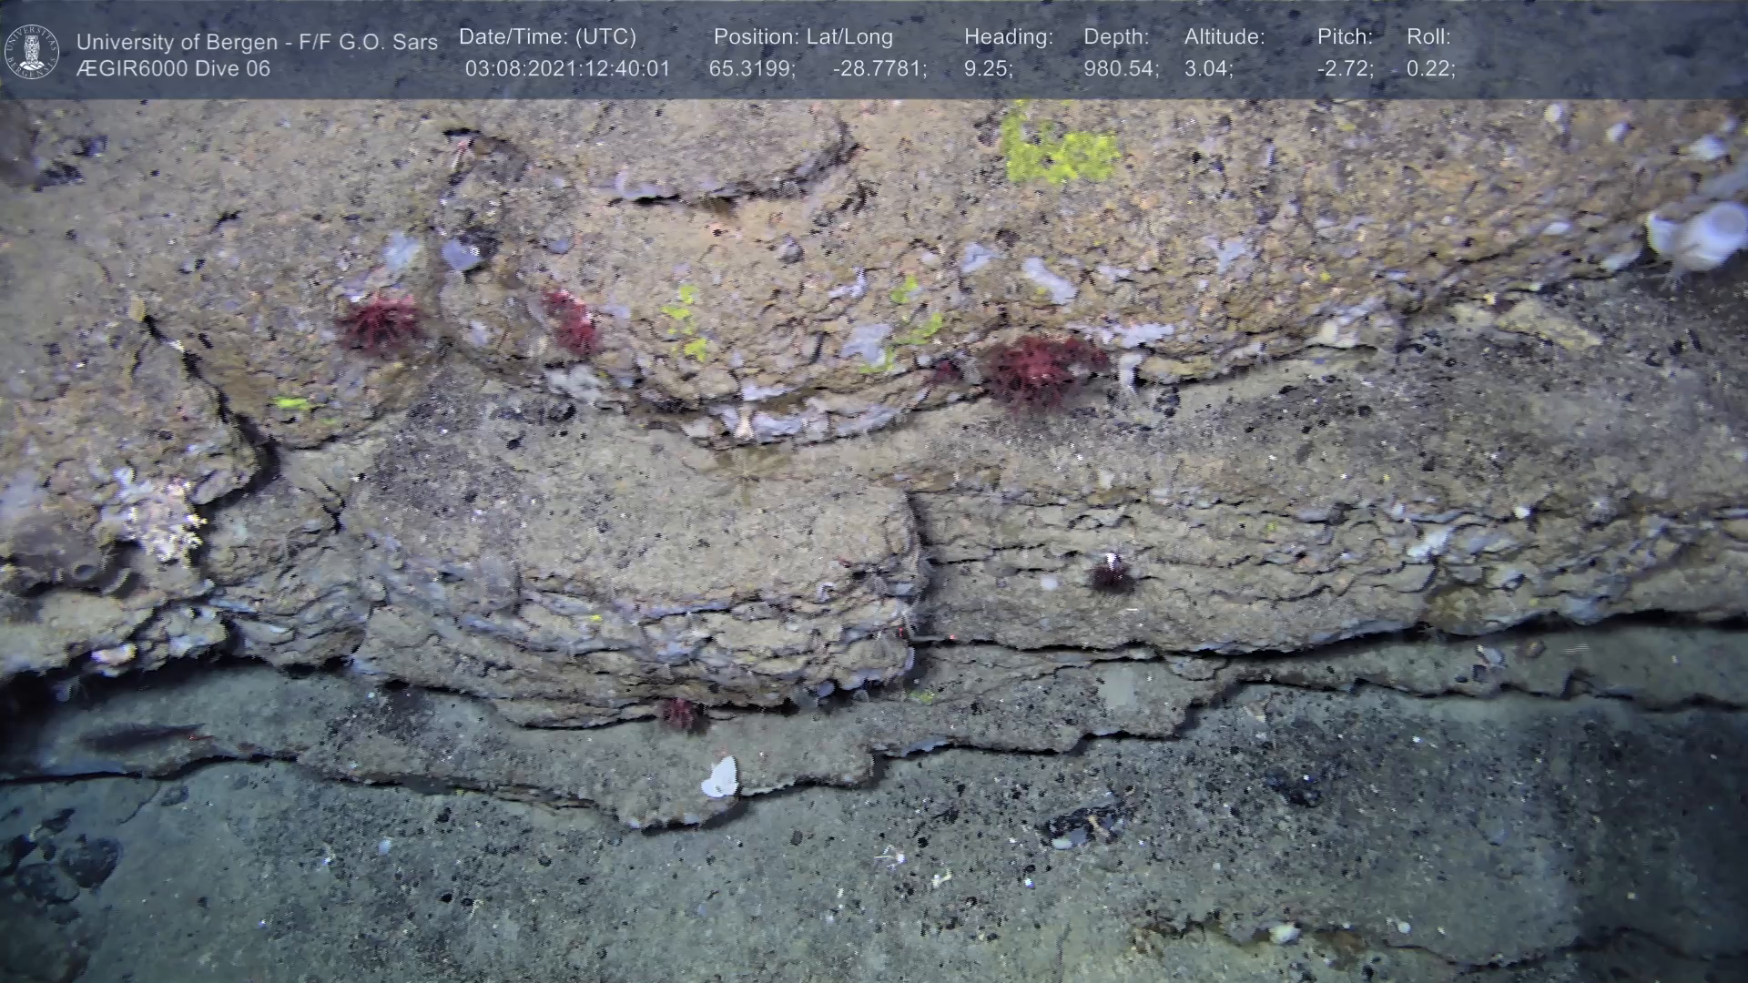The image size is (1748, 983).
Task: Click the 'Position: Lat/Long' header
Action: click(803, 37)
